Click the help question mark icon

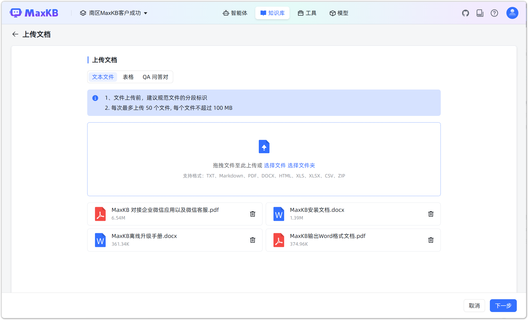pos(494,13)
